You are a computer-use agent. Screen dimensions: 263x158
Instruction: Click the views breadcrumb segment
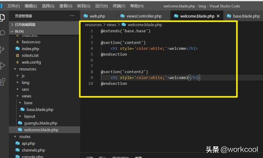[111, 25]
